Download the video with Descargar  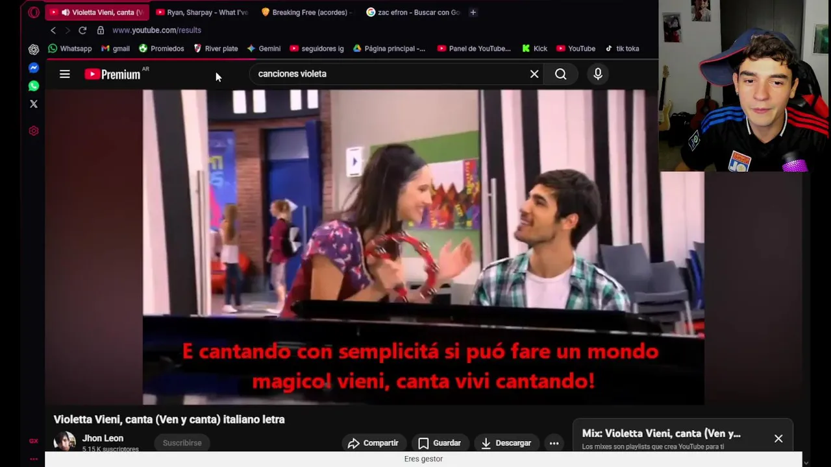pyautogui.click(x=506, y=443)
